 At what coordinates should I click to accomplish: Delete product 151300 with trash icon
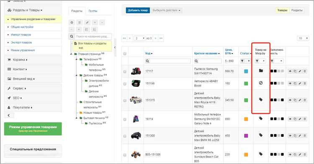[305, 136]
